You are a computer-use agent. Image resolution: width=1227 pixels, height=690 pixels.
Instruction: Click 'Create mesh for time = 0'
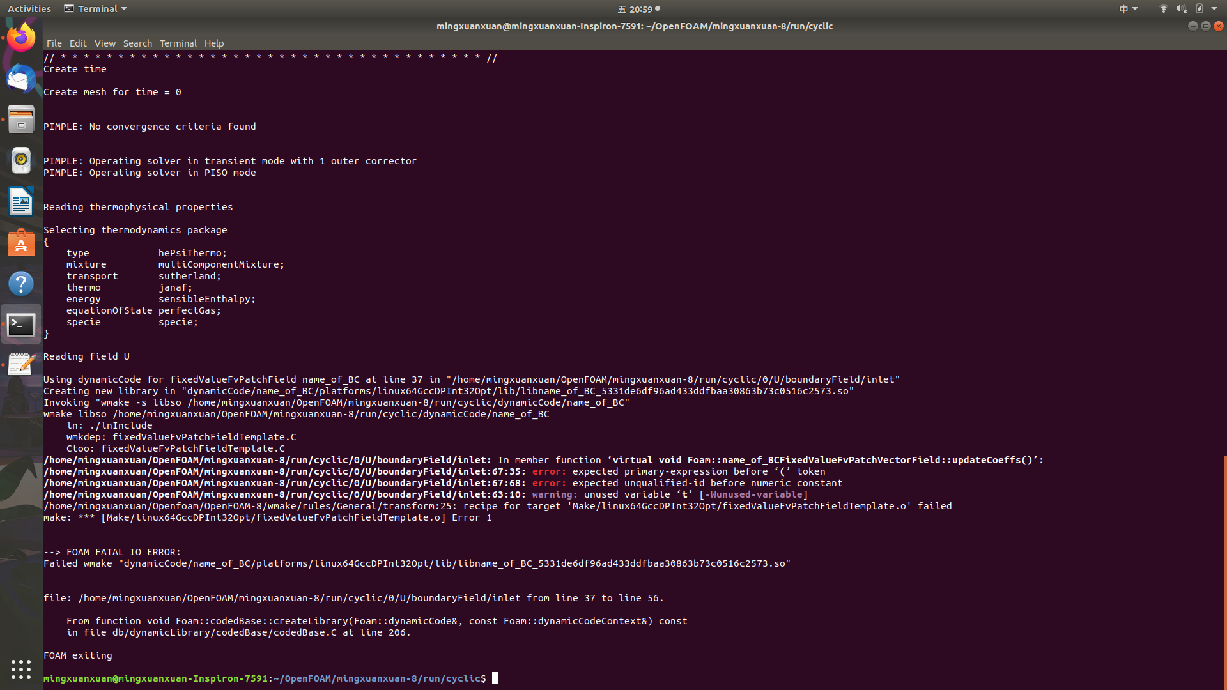112,92
